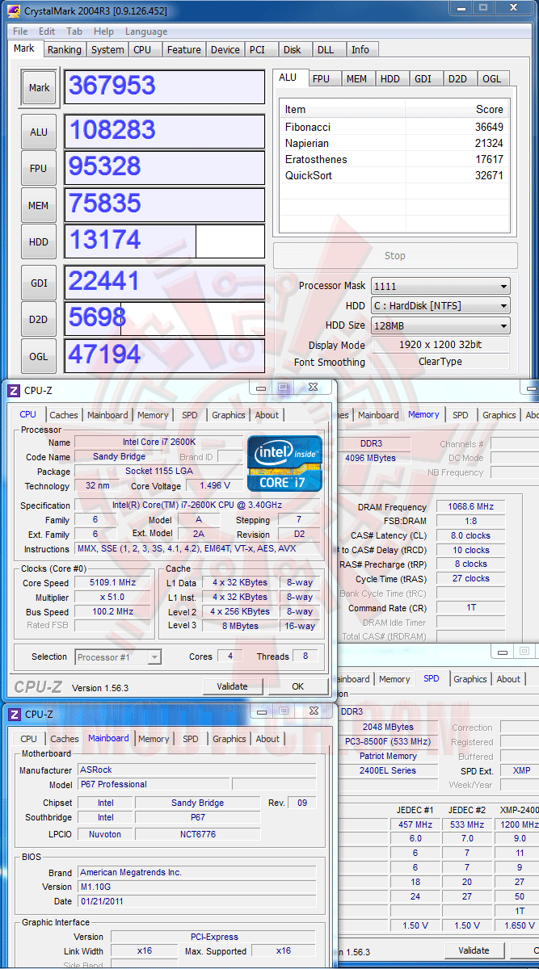Viewport: 539px width, 969px height.
Task: Click the Core Speed 5109.1 MHz field
Action: (112, 583)
